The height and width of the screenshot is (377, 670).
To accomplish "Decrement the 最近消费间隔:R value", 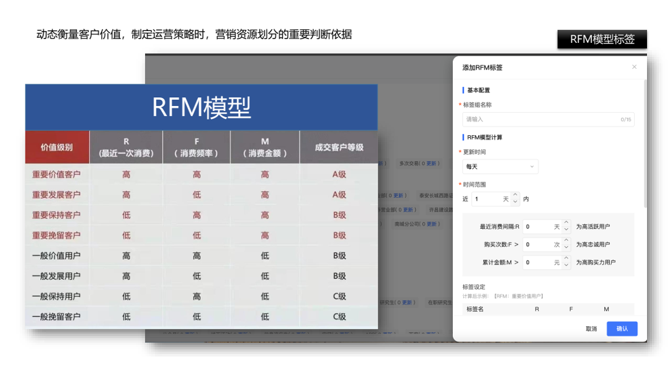I will pos(566,230).
